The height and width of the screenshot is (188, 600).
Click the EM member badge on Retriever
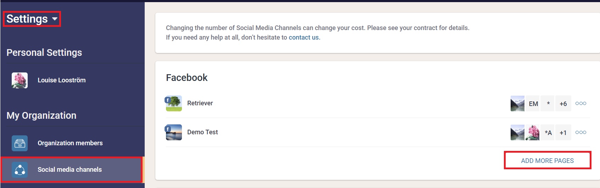coord(533,104)
